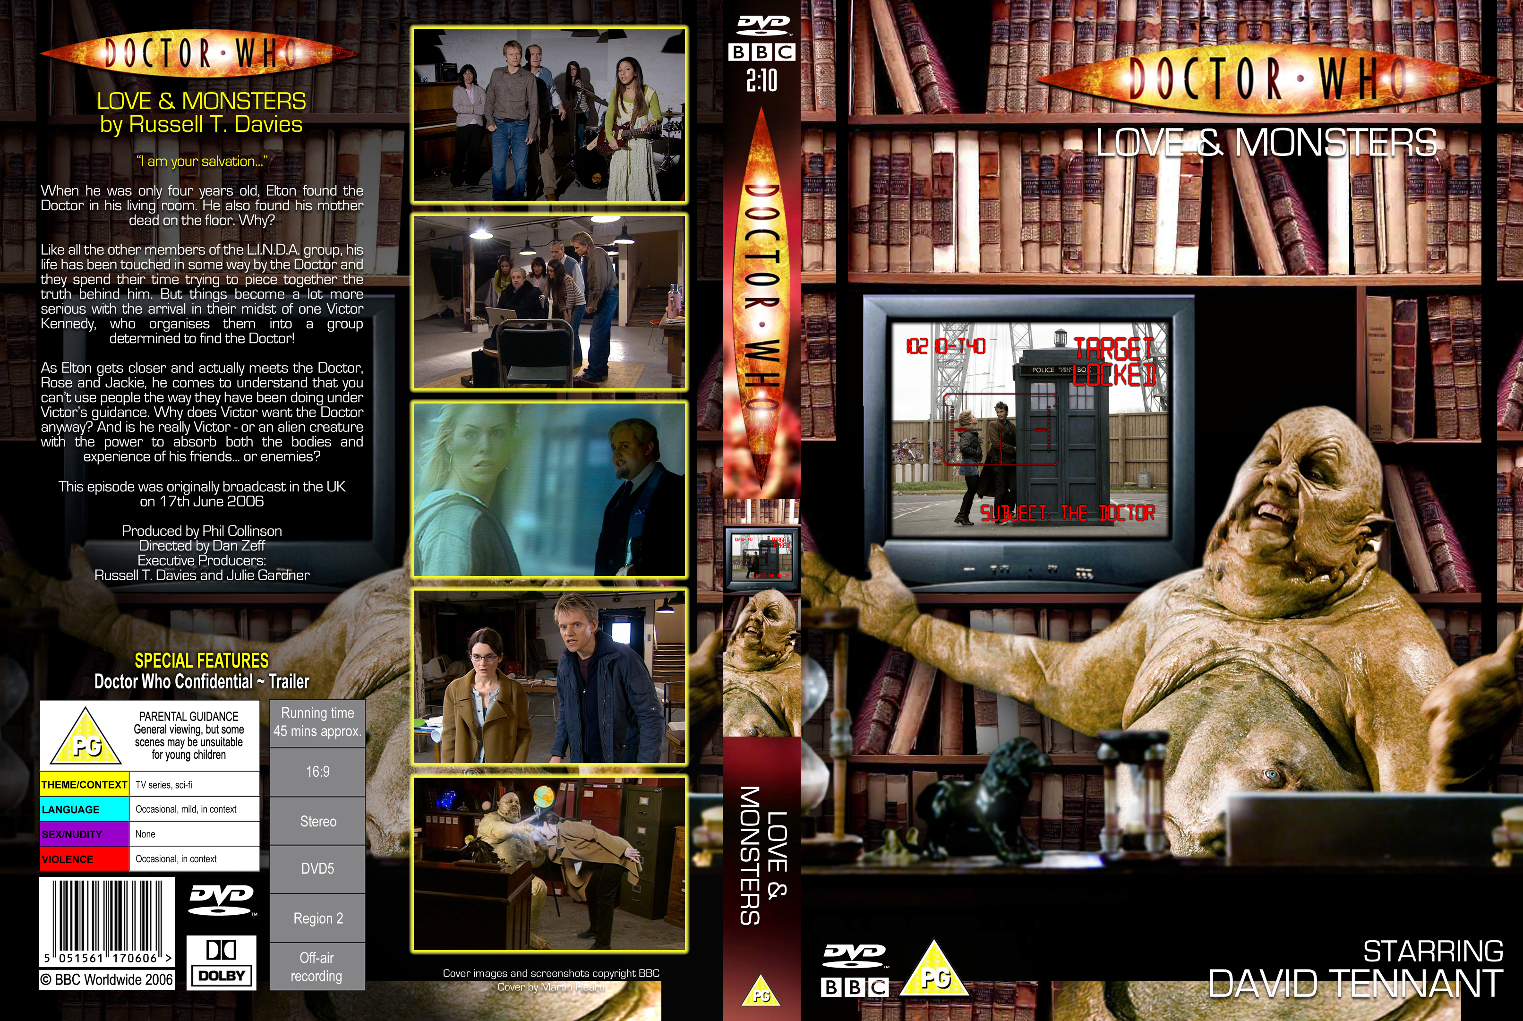Click the '2:10' episode number on the spine
Image resolution: width=1523 pixels, height=1021 pixels.
[x=761, y=81]
